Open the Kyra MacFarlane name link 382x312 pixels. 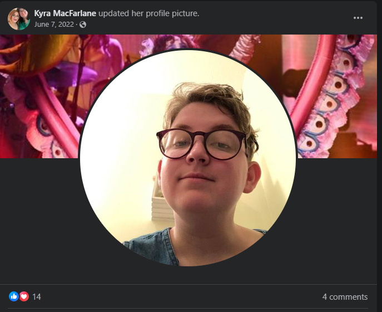coord(65,13)
